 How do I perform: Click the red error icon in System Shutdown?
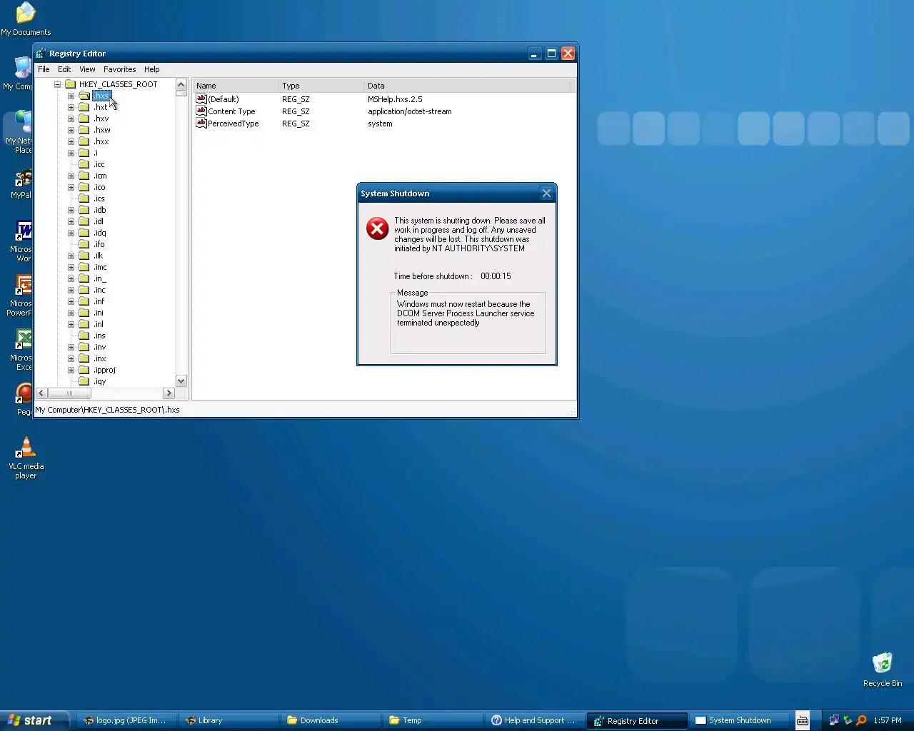click(377, 228)
